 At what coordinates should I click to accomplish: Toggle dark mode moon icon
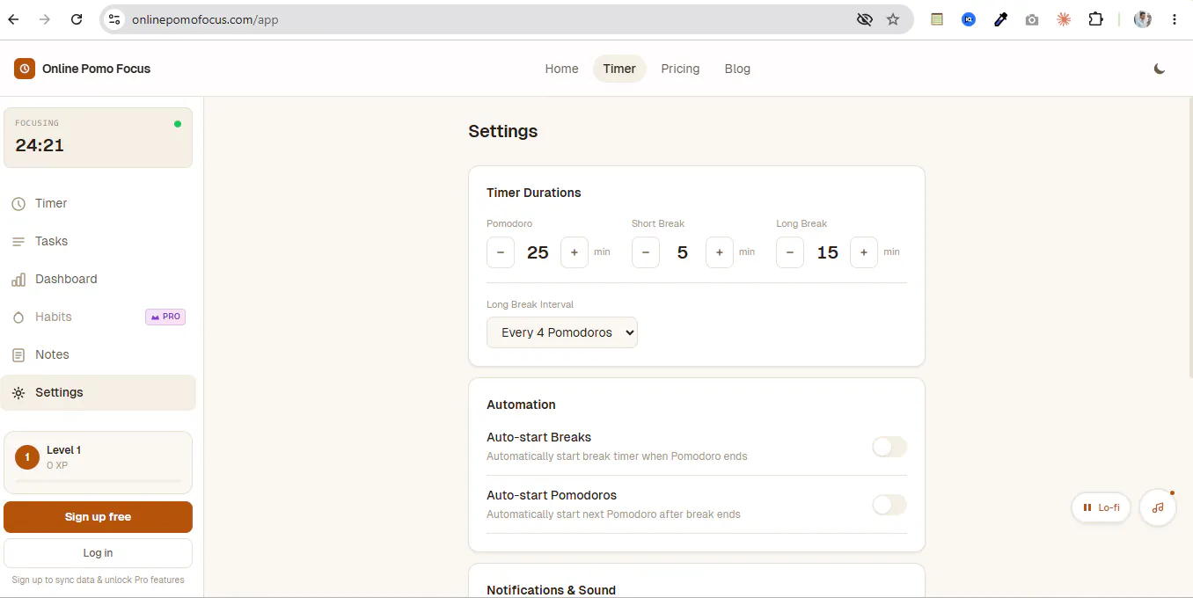pyautogui.click(x=1160, y=69)
